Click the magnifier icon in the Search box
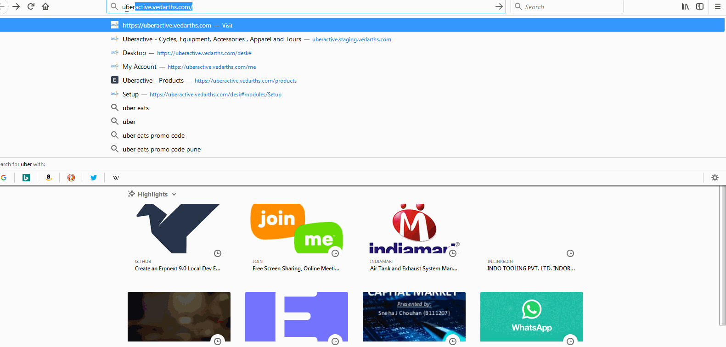The image size is (726, 347). coord(518,6)
